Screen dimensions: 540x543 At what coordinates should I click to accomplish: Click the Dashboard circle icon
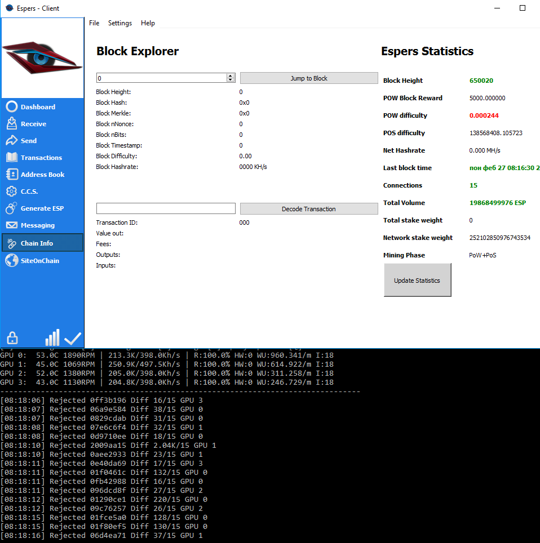11,106
